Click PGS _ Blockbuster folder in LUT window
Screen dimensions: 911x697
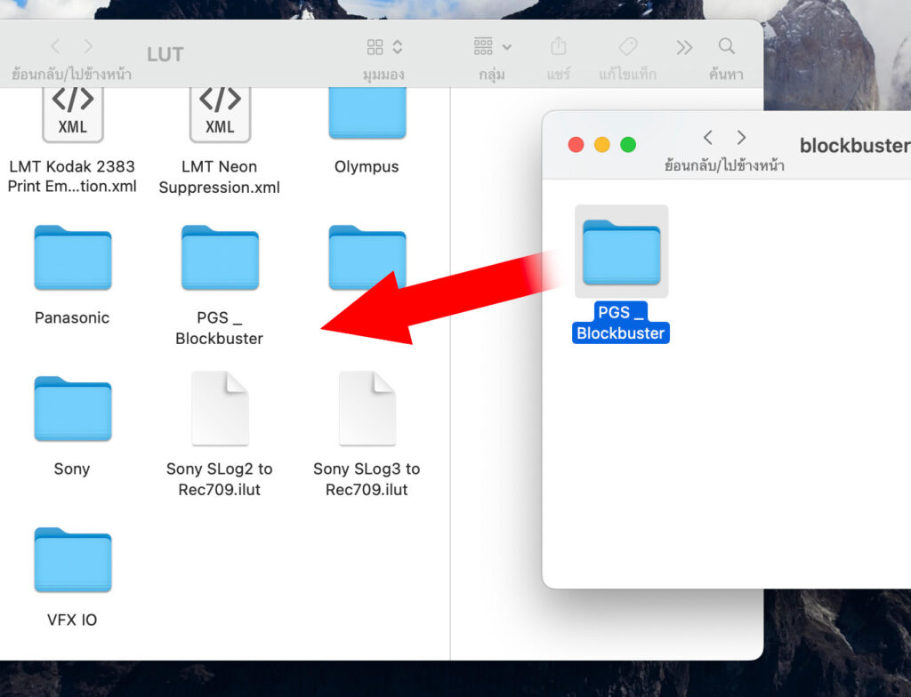220,259
